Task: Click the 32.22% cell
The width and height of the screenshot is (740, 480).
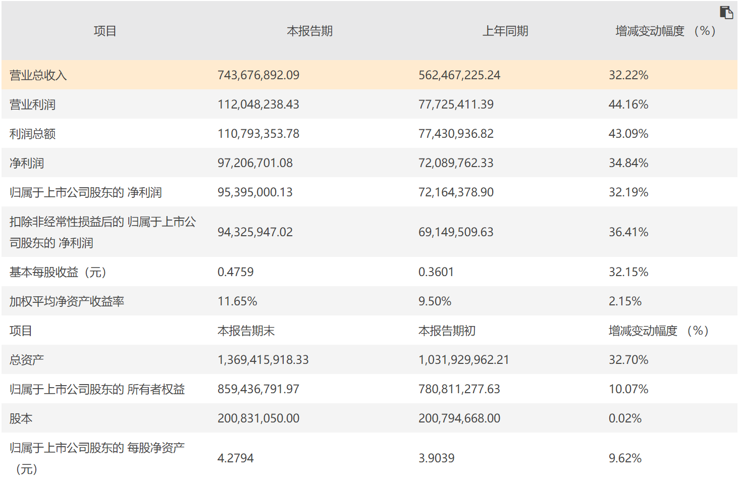Action: tap(628, 75)
